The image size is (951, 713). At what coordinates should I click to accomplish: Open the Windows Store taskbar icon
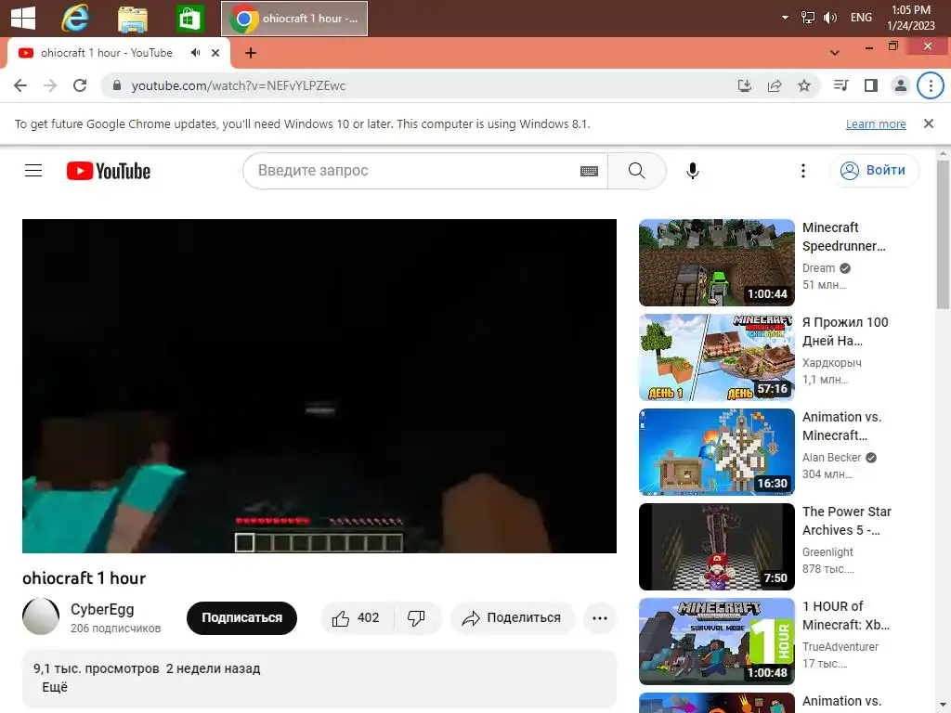click(189, 19)
